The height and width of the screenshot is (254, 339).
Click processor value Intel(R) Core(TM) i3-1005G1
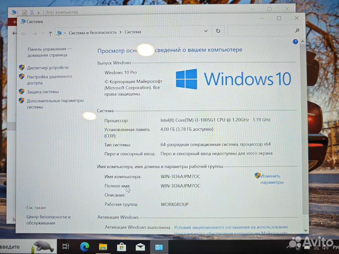[x=215, y=120]
